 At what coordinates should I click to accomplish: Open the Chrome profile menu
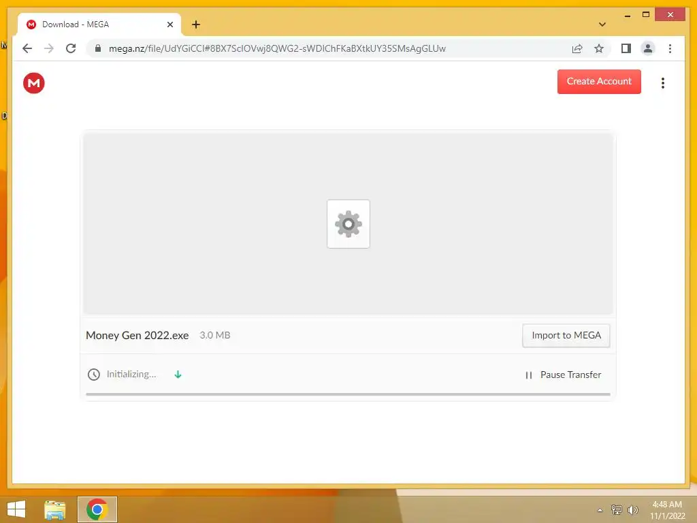648,48
